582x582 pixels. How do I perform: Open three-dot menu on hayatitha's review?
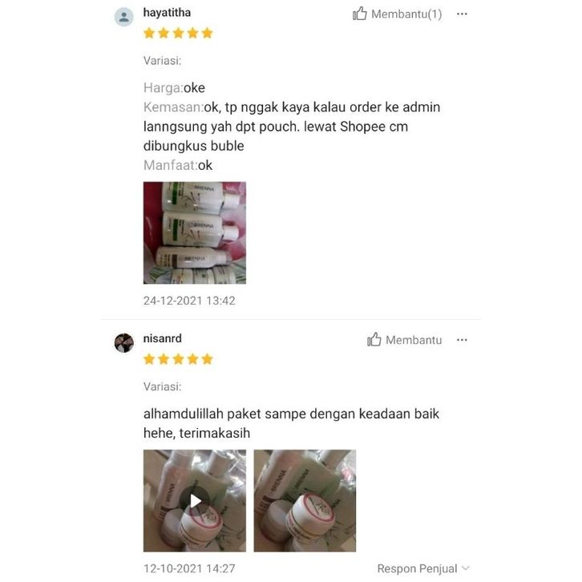click(462, 14)
